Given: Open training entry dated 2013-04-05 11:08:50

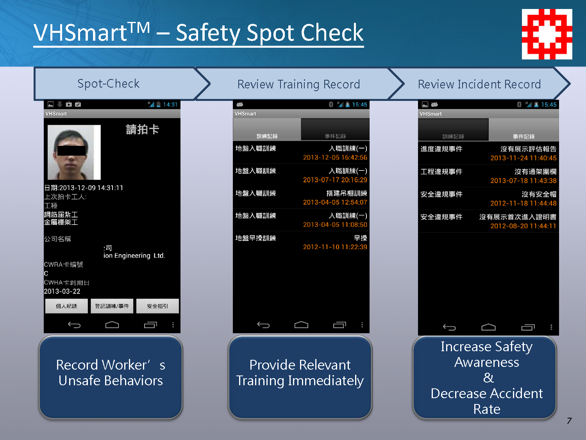Looking at the screenshot, I should [301, 219].
